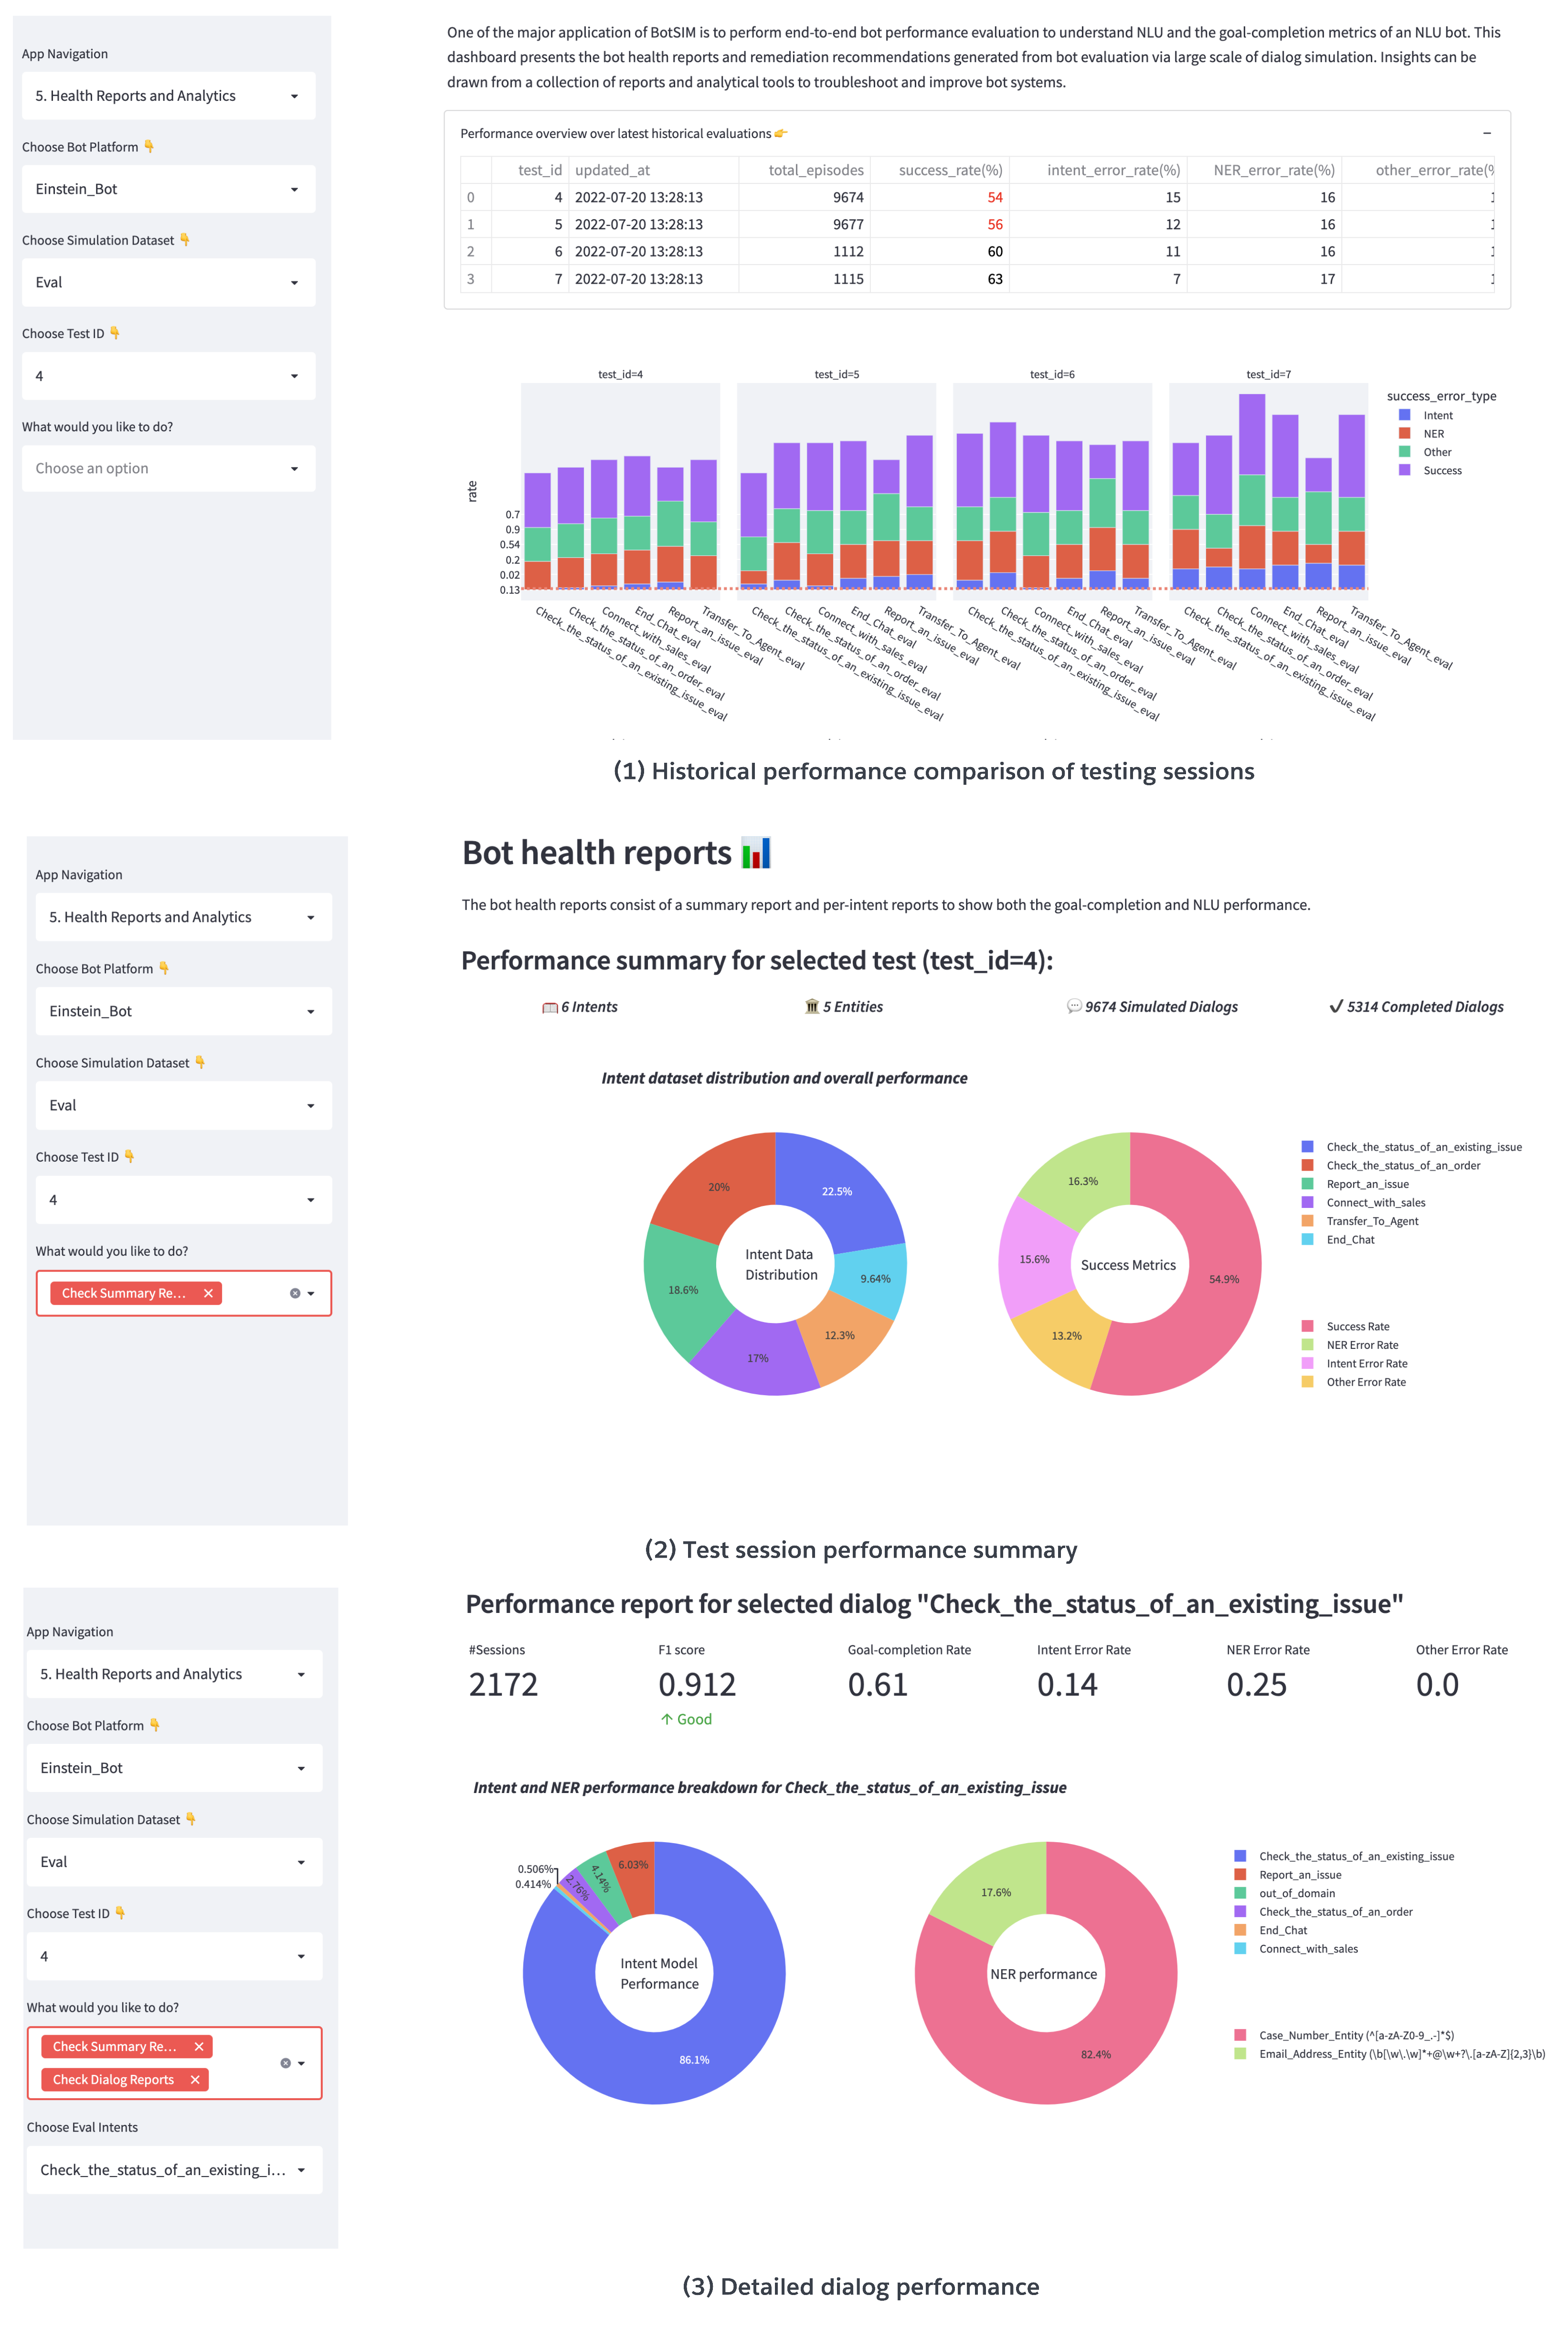1568x2327 pixels.
Task: Open Choose Simulation Dataset dropdown in middle panel
Action: (183, 1106)
